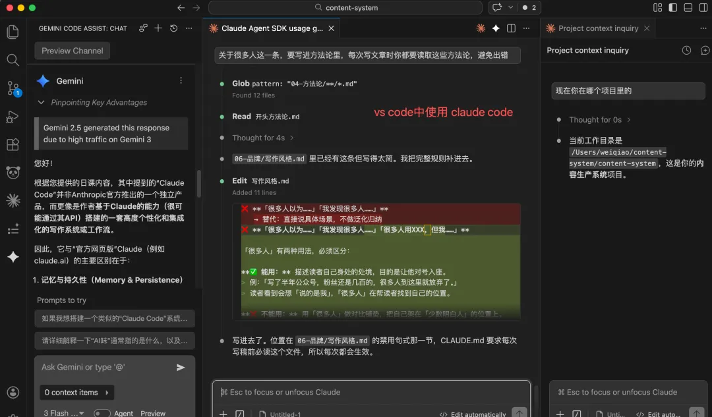
Task: Go back using the navigation arrow
Action: [x=181, y=8]
